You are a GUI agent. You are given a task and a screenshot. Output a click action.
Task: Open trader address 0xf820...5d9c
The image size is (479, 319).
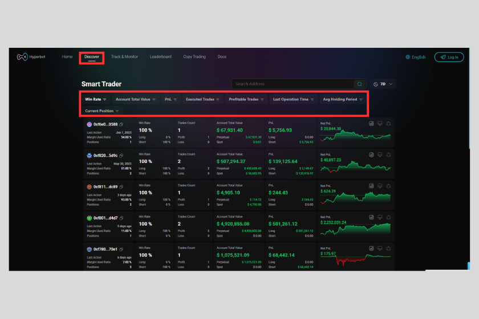(x=105, y=156)
